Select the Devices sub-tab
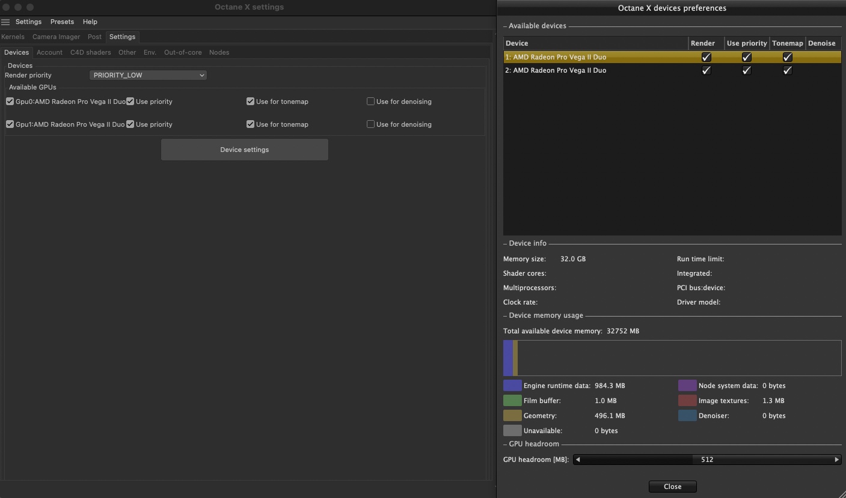This screenshot has width=846, height=498. (16, 52)
